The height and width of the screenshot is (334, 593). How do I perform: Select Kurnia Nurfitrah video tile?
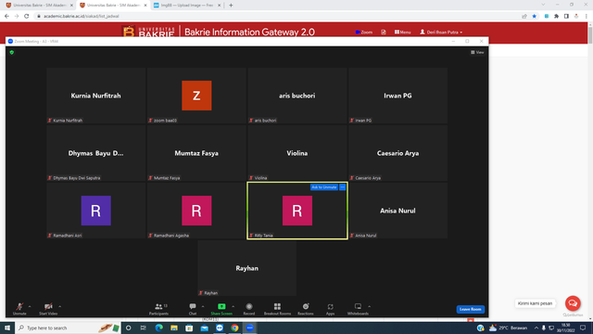(96, 96)
